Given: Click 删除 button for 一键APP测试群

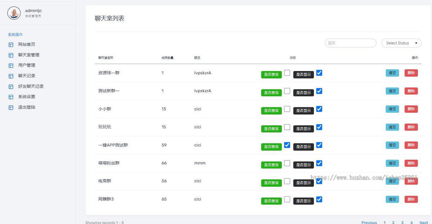Looking at the screenshot, I should [x=411, y=145].
